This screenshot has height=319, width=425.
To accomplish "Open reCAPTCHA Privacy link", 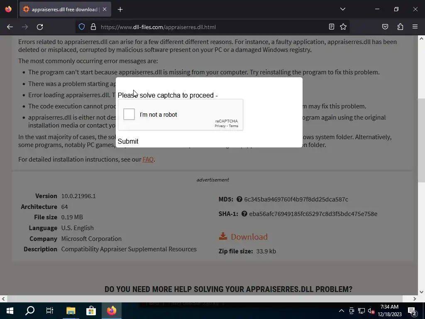I will click(220, 126).
